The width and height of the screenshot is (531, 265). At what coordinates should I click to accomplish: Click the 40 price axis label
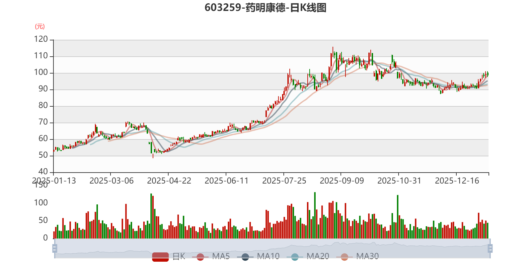(43, 172)
